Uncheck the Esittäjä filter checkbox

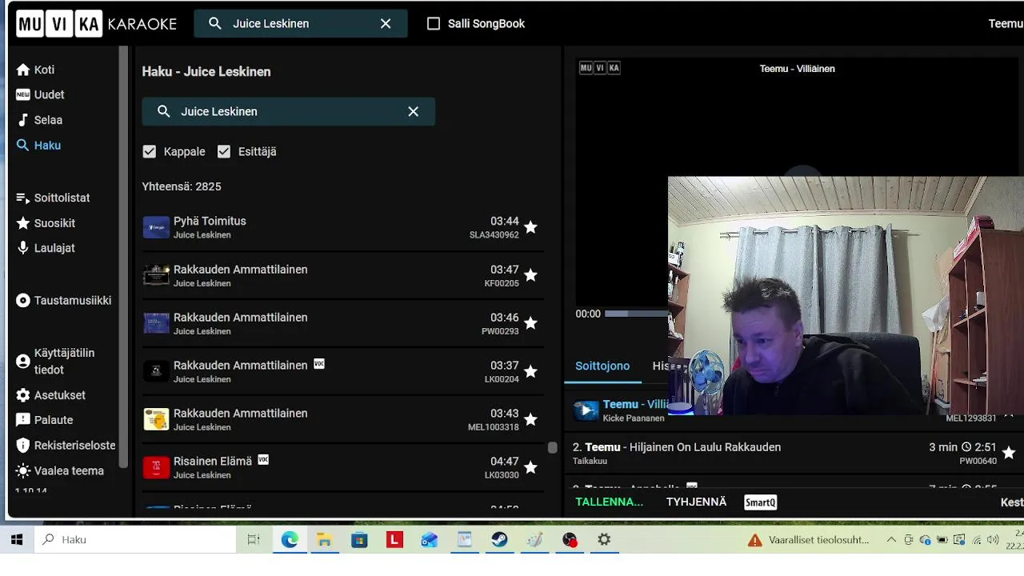click(x=224, y=151)
